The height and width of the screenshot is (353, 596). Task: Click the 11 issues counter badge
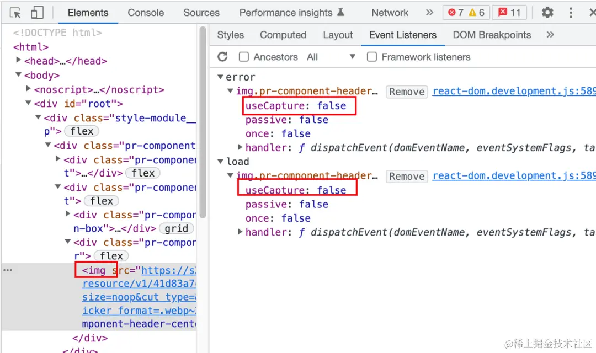[509, 13]
